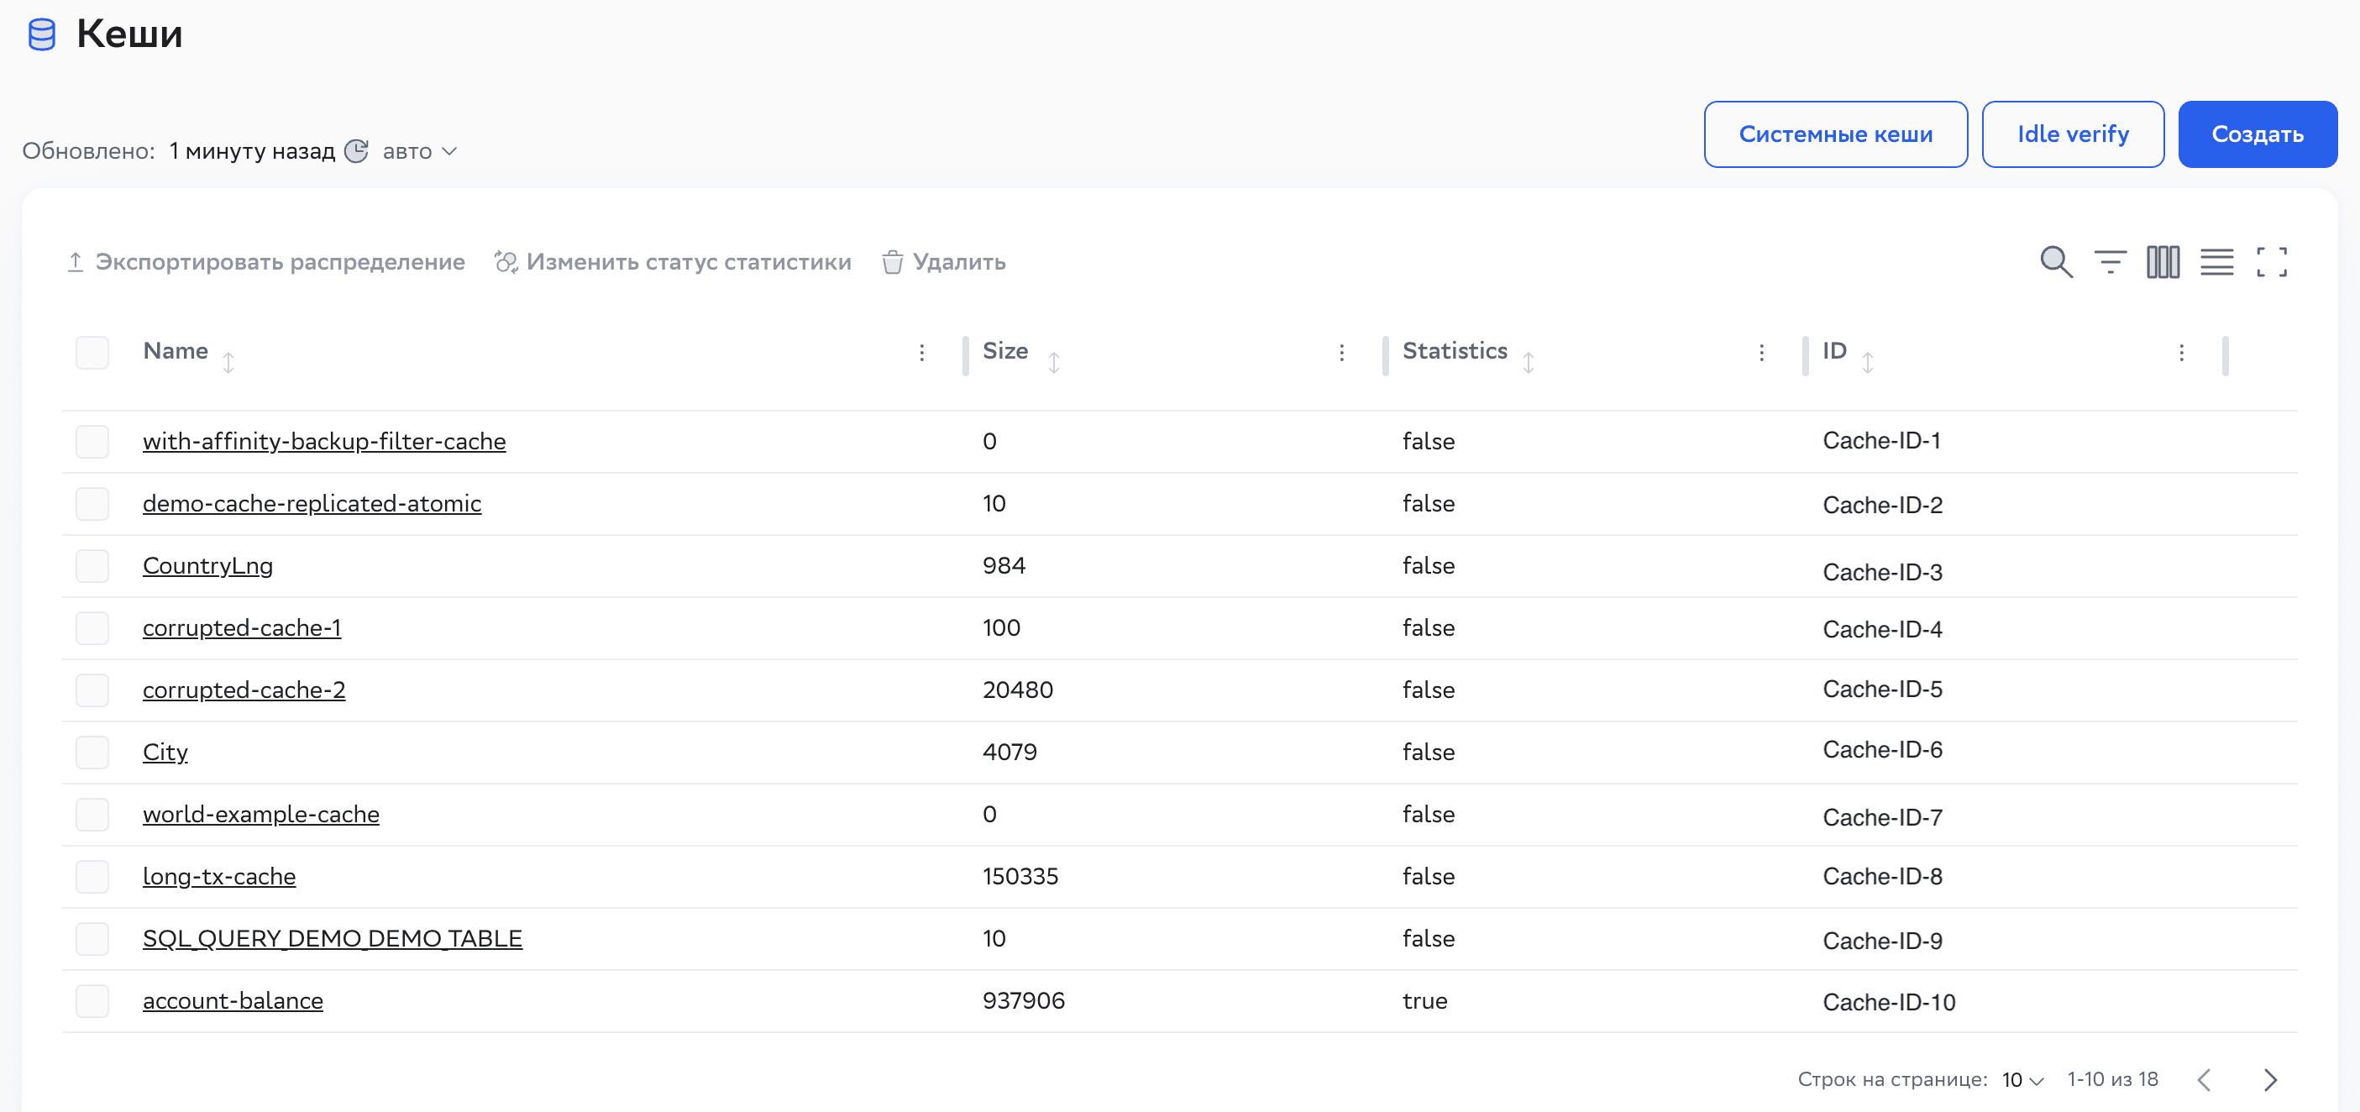
Task: Open Name column three-dot menu
Action: click(x=921, y=353)
